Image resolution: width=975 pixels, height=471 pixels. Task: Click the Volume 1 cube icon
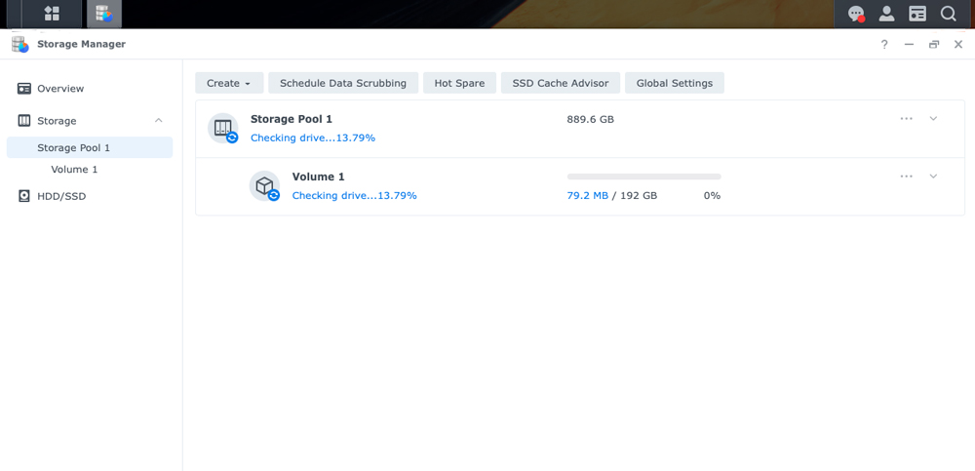[x=265, y=186]
